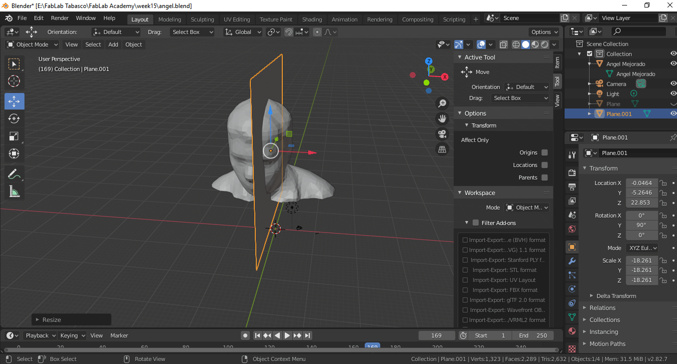Choose the Cursor tool
This screenshot has height=364, width=677.
(x=14, y=81)
